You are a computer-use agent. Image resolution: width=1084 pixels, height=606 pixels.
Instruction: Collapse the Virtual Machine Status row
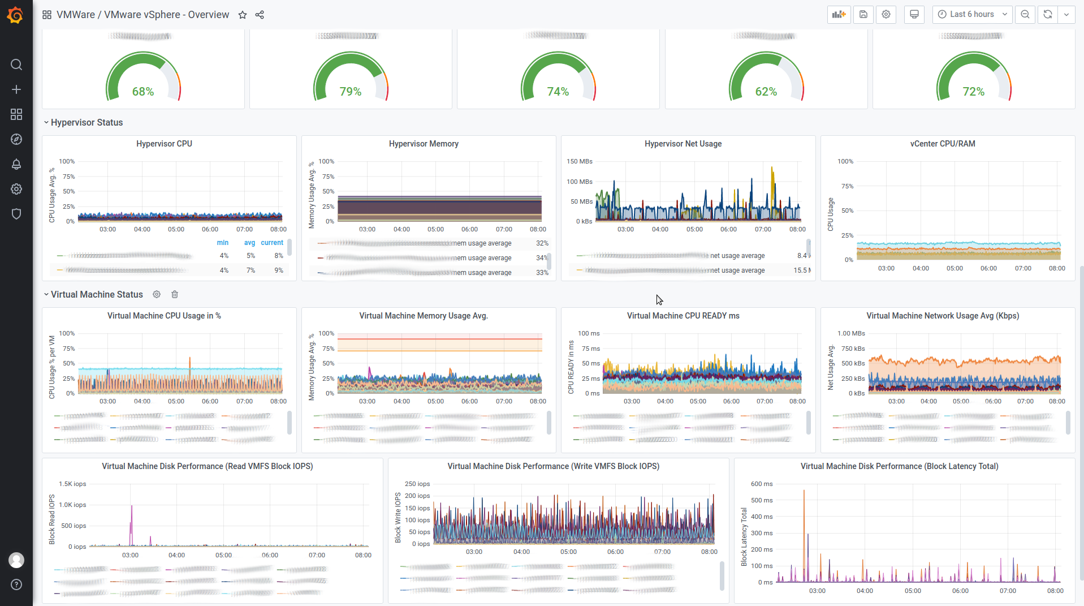(x=93, y=294)
